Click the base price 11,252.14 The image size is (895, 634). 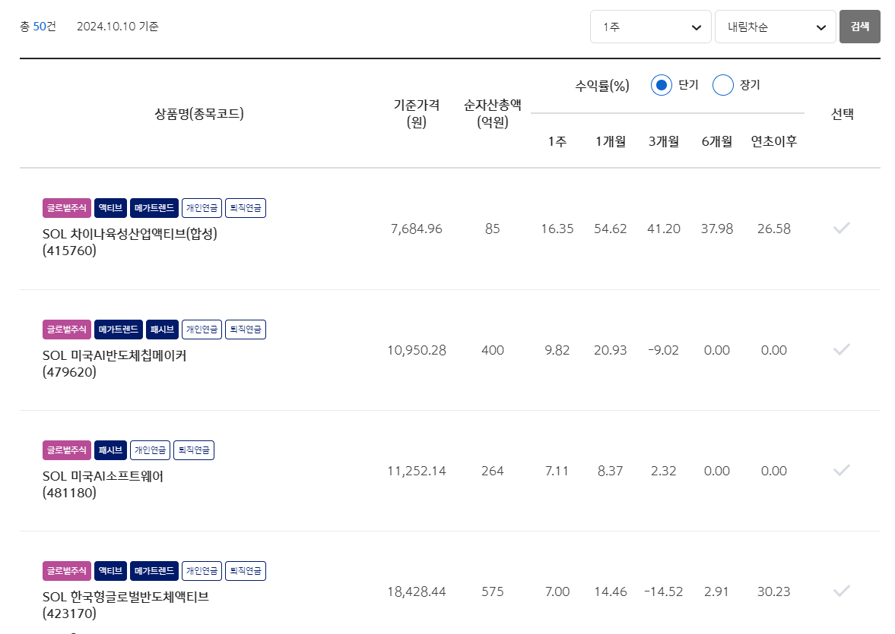[x=416, y=471]
